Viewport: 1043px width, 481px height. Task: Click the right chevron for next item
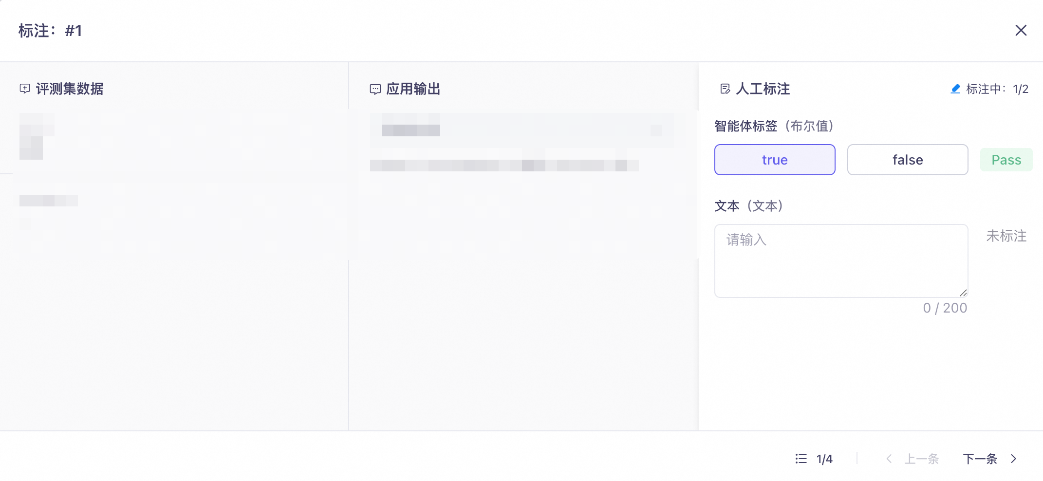tap(1014, 459)
